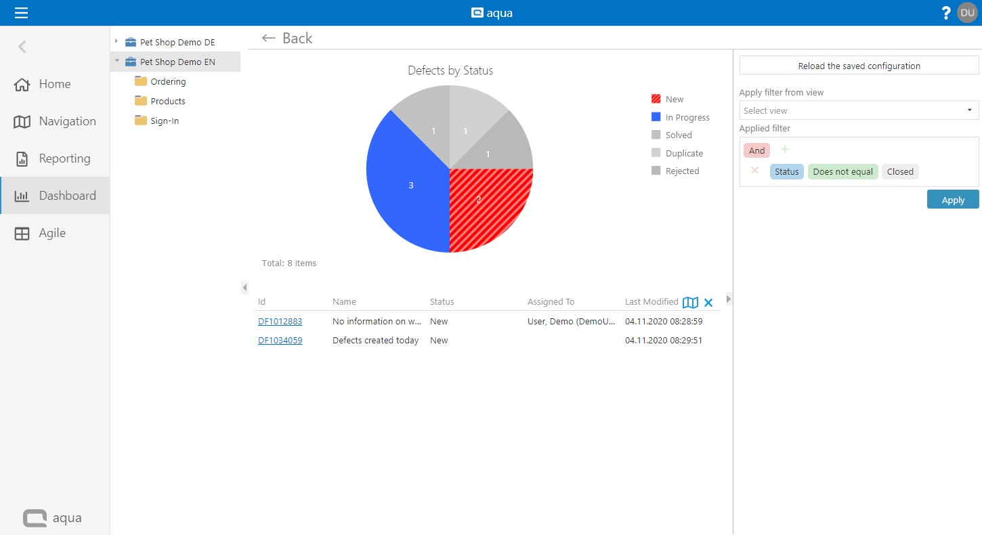Open the Select view dropdown
982x535 pixels.
[x=859, y=110]
